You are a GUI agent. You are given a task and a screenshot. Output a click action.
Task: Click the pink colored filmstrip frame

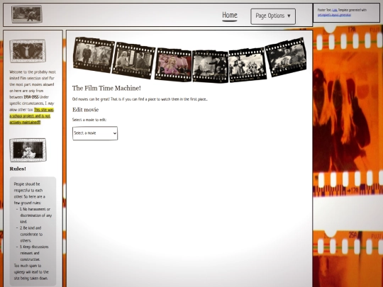pyautogui.click(x=173, y=64)
